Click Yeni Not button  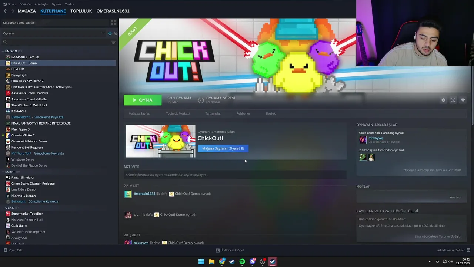click(455, 197)
